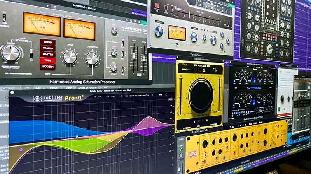The width and height of the screenshot is (311, 174).
Task: Click the fabfilter logo in Pro-Q 3
Action: click(48, 98)
